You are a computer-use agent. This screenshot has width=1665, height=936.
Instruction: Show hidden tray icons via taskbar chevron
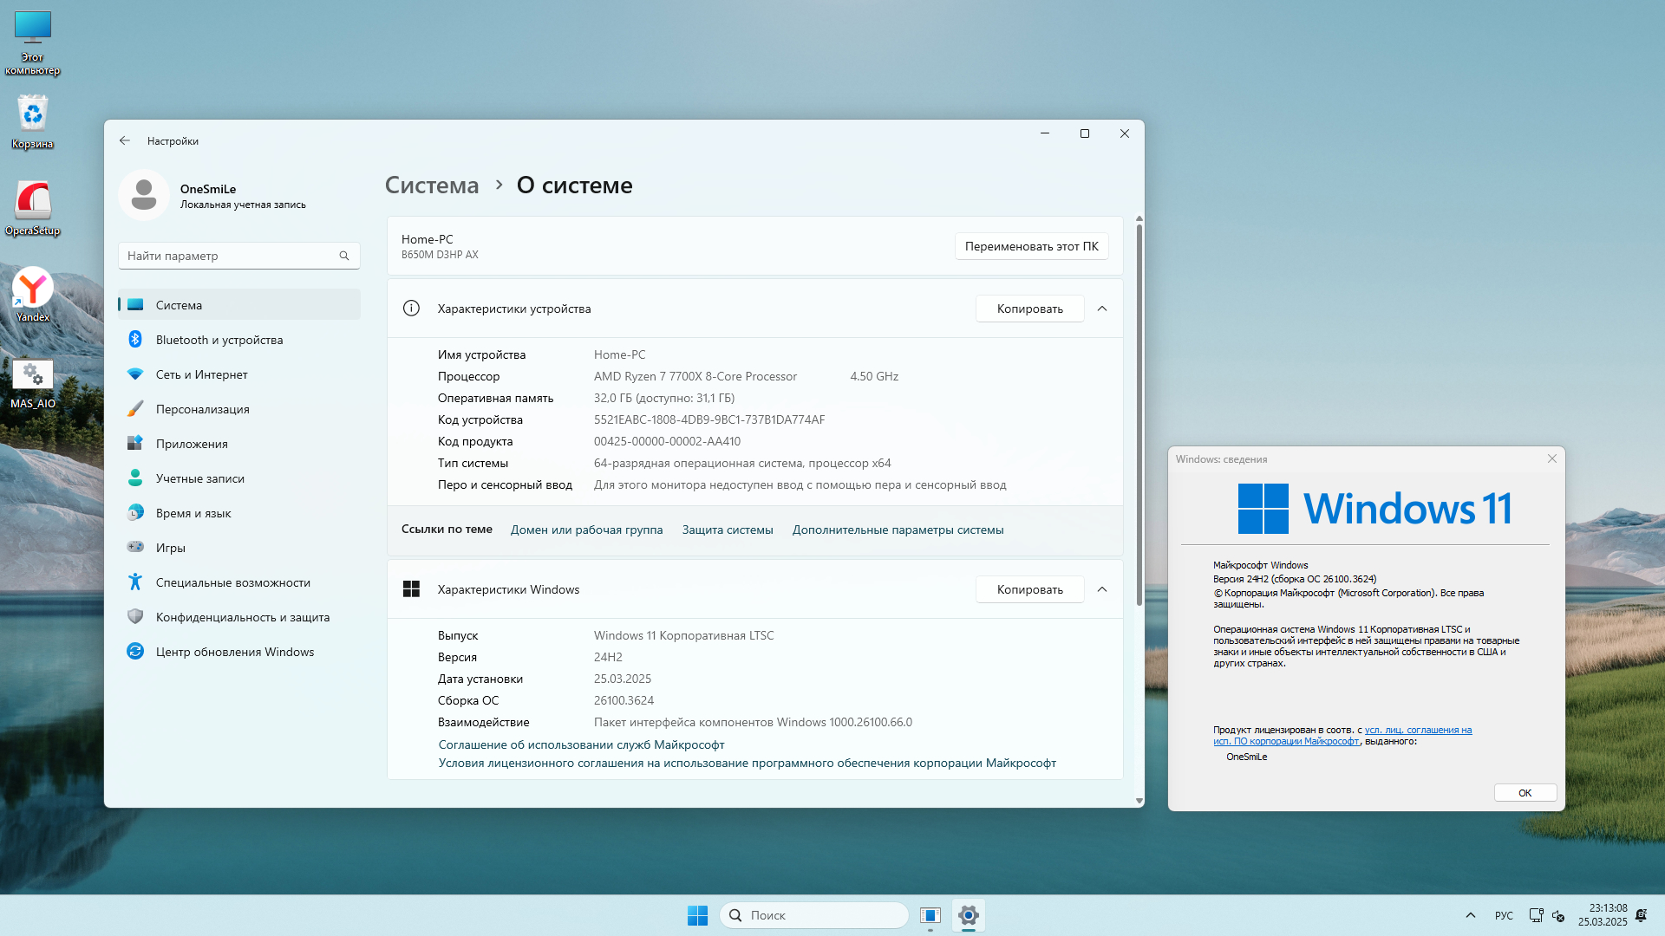(1470, 915)
